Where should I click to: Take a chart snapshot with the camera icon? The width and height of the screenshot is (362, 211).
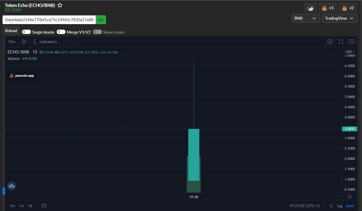pos(351,41)
